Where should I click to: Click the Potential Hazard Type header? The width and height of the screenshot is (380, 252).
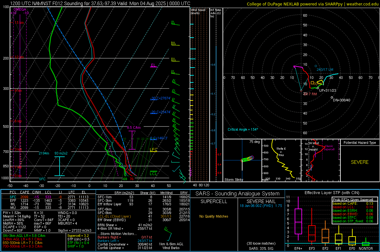(x=360, y=143)
